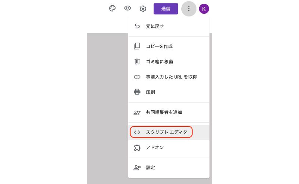The width and height of the screenshot is (299, 184).
Task: Select 共同編集者を追加 menu item
Action: point(169,112)
